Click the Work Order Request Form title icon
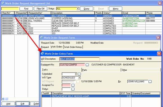163x107 pixels. [41, 38]
